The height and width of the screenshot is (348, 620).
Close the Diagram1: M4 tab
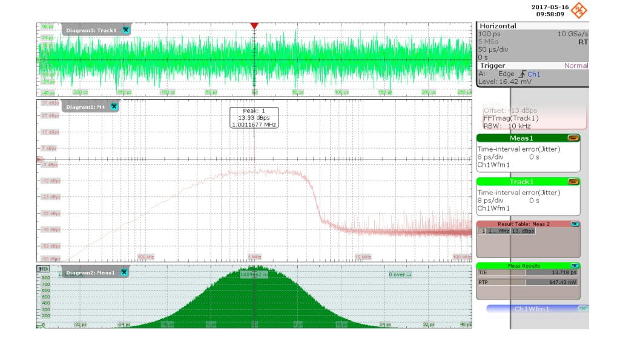pos(114,107)
